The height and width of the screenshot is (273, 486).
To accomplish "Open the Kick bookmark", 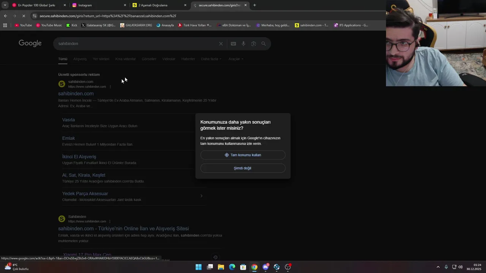I will [71, 25].
